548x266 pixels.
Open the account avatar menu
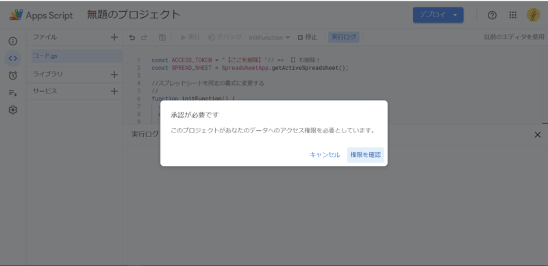coord(534,15)
